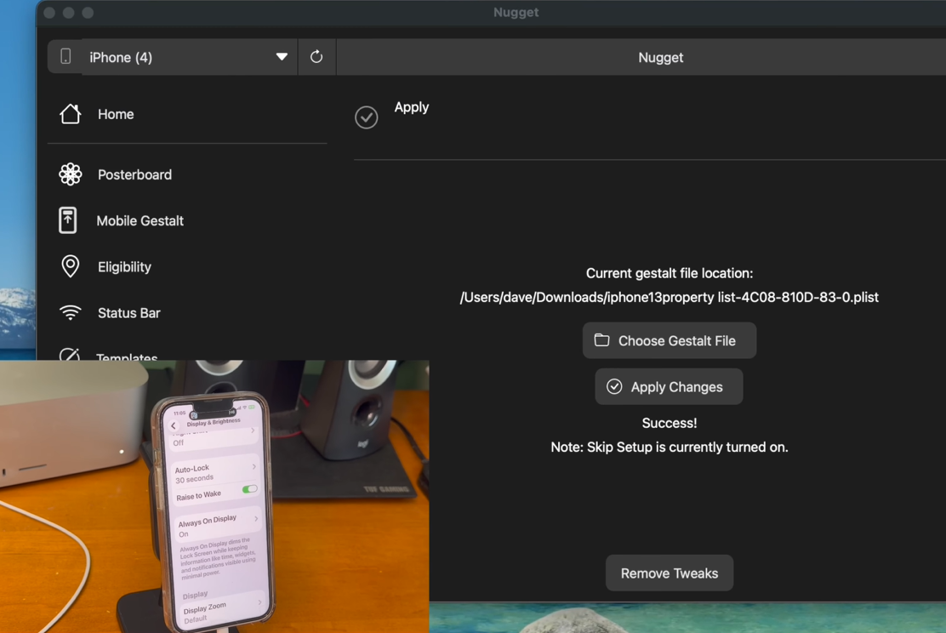Click the phone icon beside iPhone (4)
Viewport: 946px width, 633px height.
pyautogui.click(x=66, y=57)
